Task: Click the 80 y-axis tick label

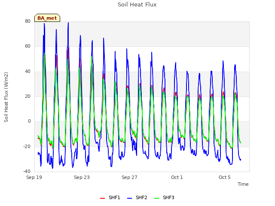Action: 27,21
